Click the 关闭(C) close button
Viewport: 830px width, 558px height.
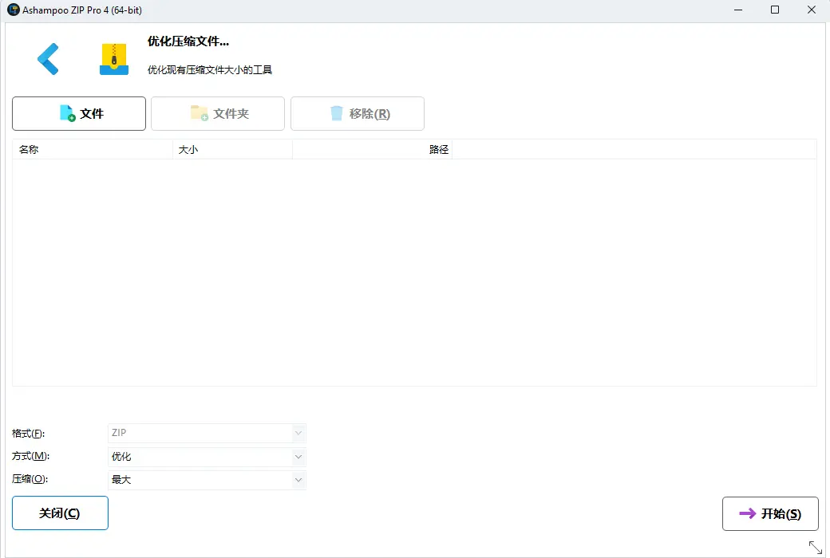point(61,513)
